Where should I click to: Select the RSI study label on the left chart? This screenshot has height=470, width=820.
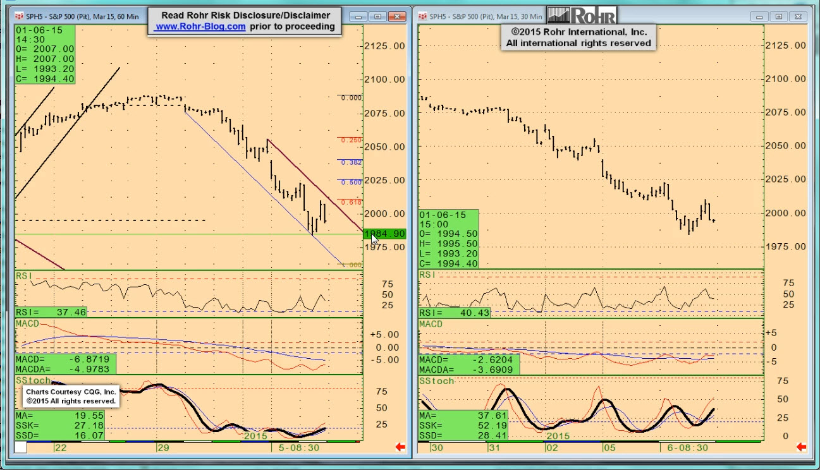(24, 275)
